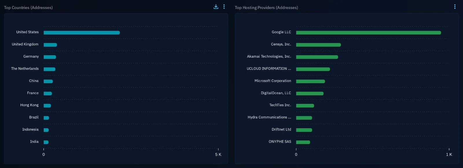
Task: Click the Brazil bar
Action: point(46,118)
